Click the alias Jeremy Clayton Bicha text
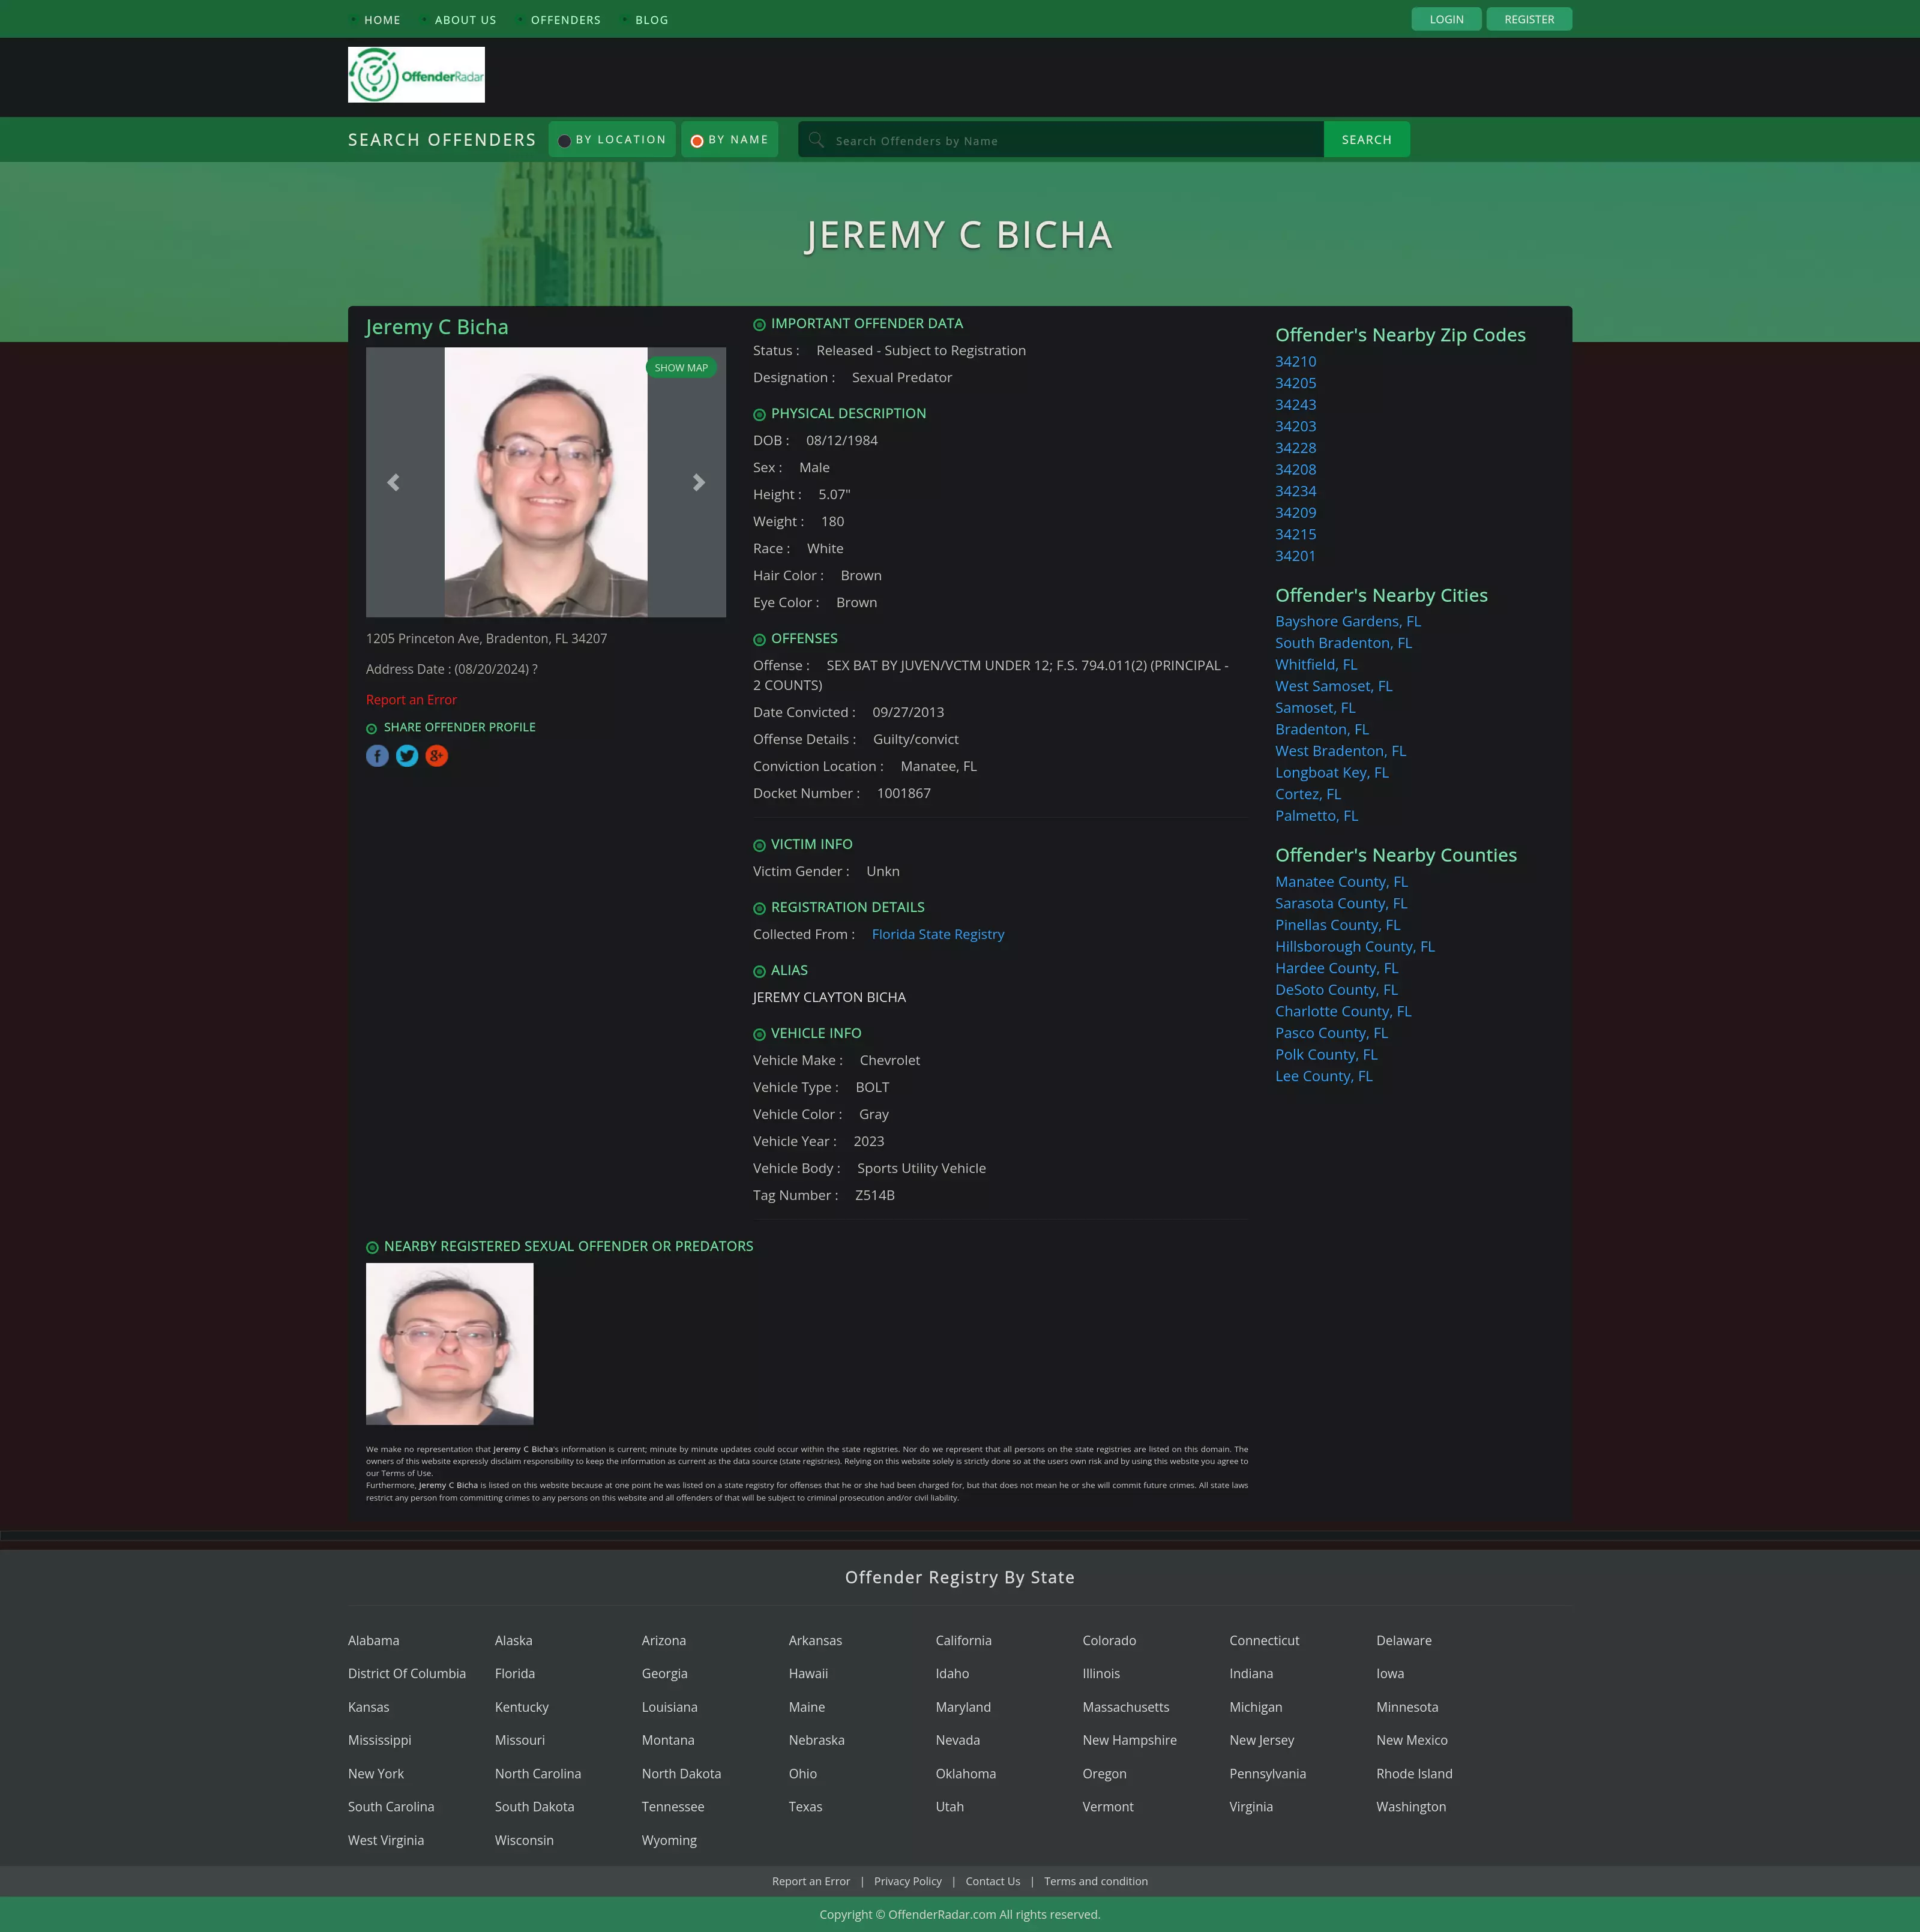Viewport: 1920px width, 1932px height. coord(829,998)
